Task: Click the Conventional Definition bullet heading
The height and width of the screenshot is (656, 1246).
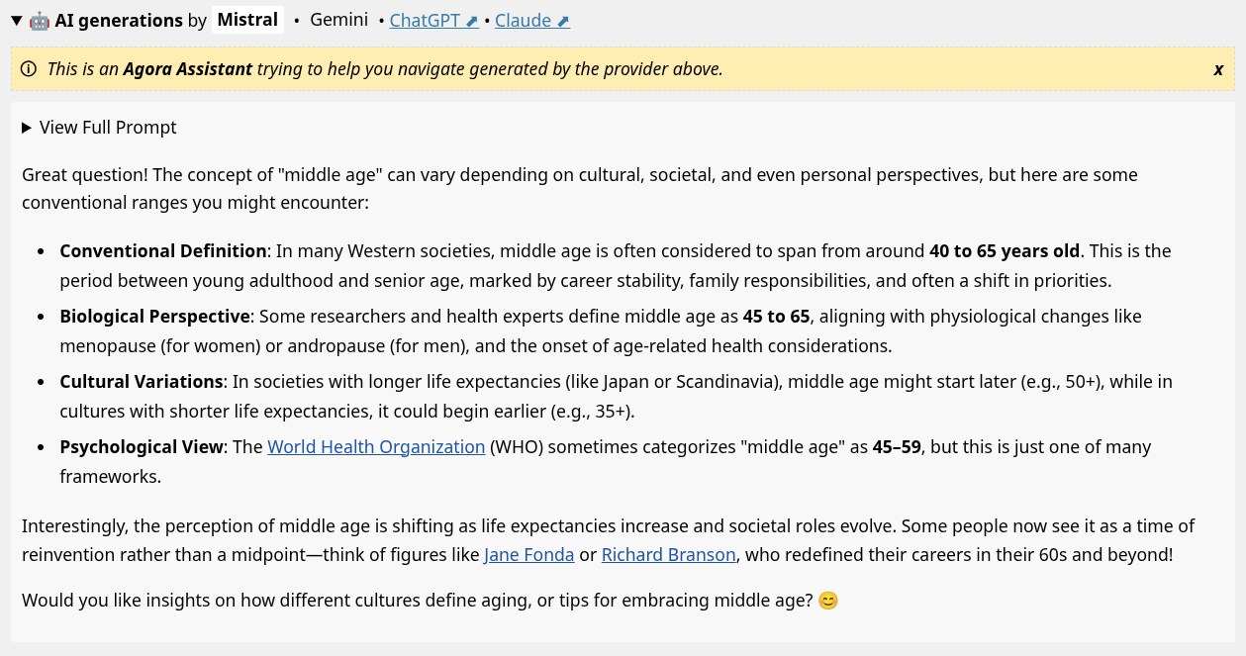Action: (x=163, y=251)
